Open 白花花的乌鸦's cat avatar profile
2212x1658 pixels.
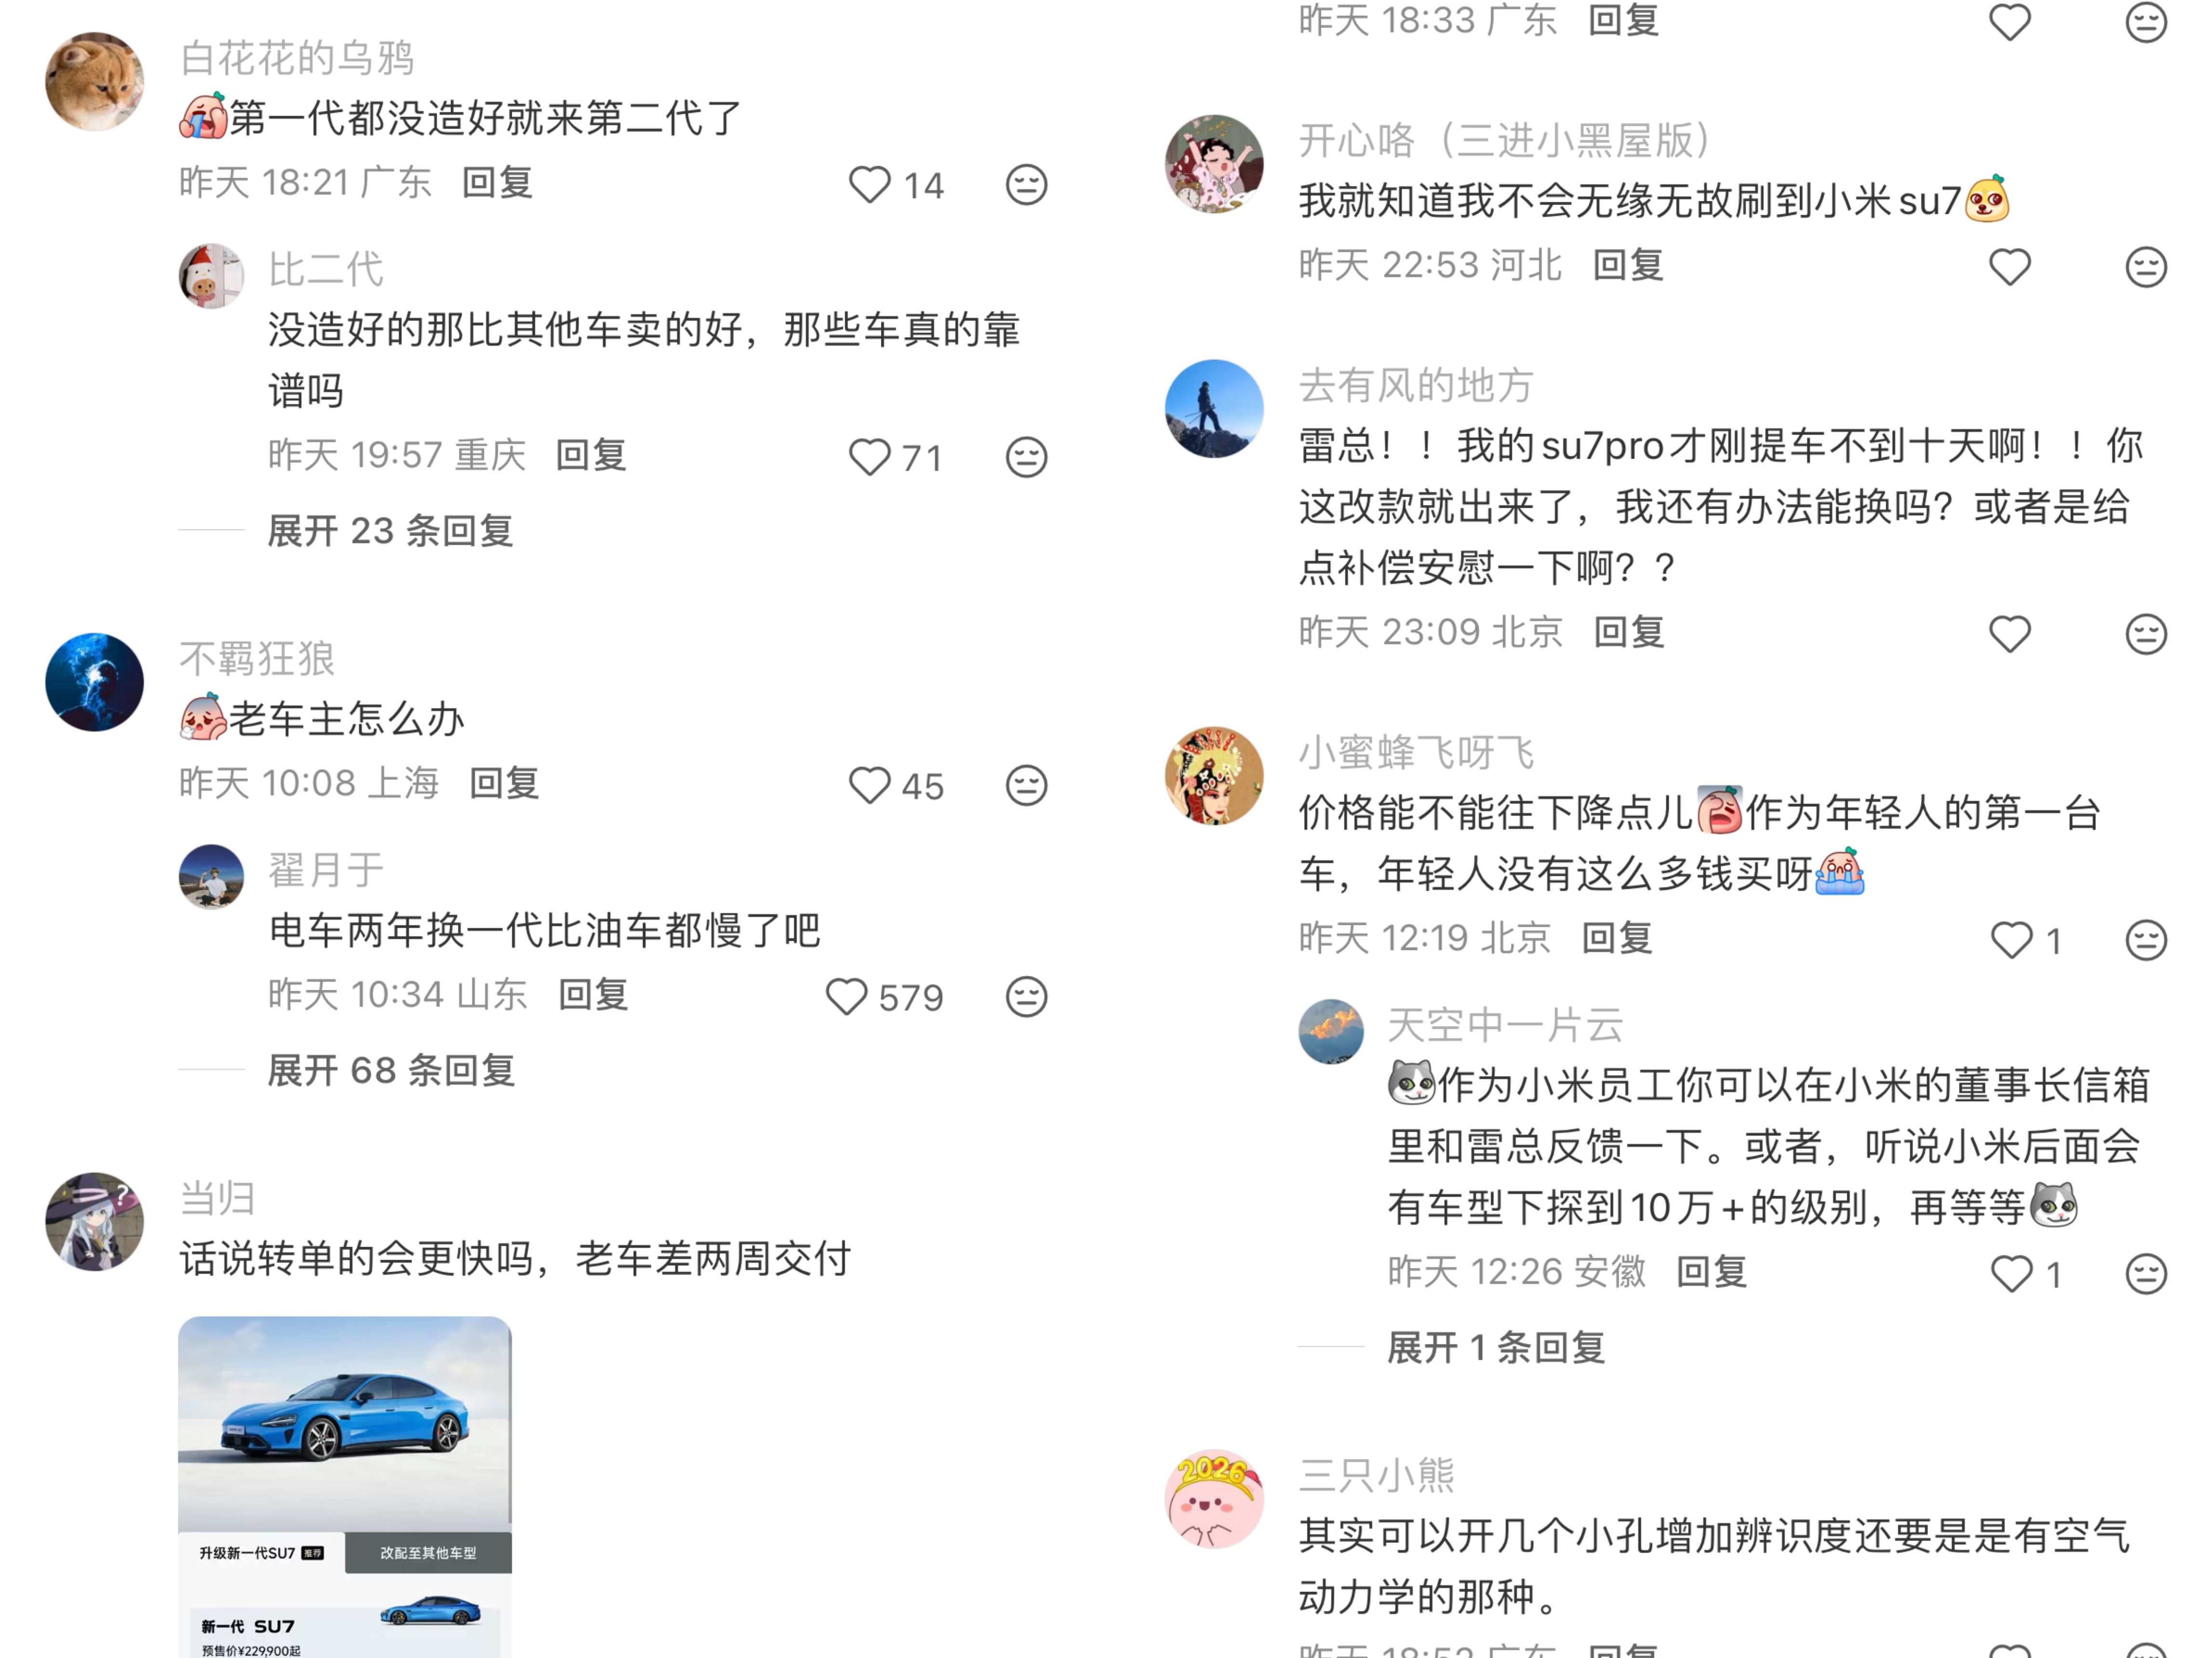[x=95, y=82]
